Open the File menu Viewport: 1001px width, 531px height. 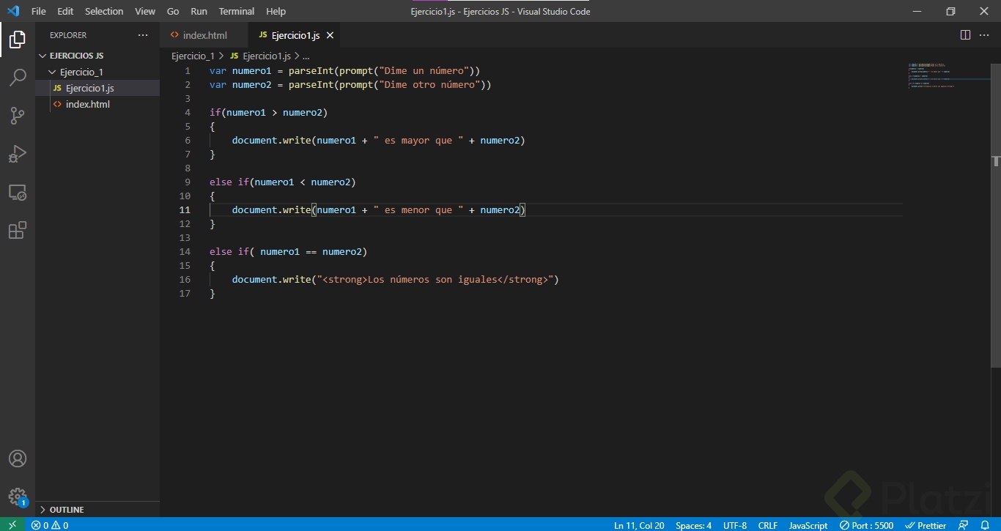click(39, 11)
